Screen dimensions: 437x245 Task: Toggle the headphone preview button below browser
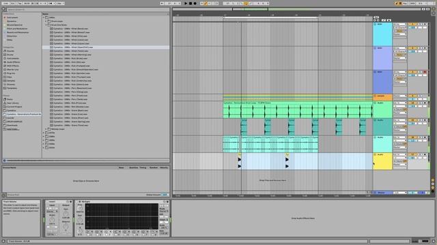tap(4, 161)
